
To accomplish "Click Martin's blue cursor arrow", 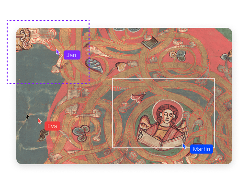I will point(184,146).
